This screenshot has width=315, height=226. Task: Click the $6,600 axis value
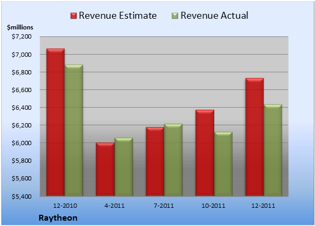[x=21, y=90]
